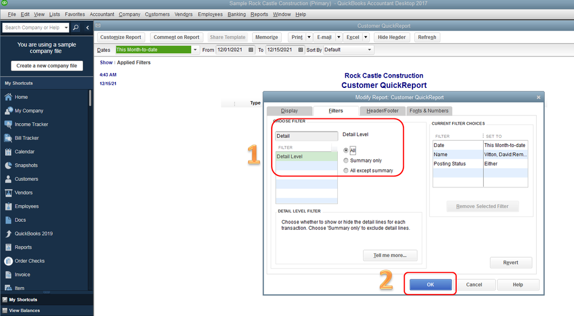Open the Bill Tracker icon
This screenshot has width=574, height=316.
(x=9, y=138)
